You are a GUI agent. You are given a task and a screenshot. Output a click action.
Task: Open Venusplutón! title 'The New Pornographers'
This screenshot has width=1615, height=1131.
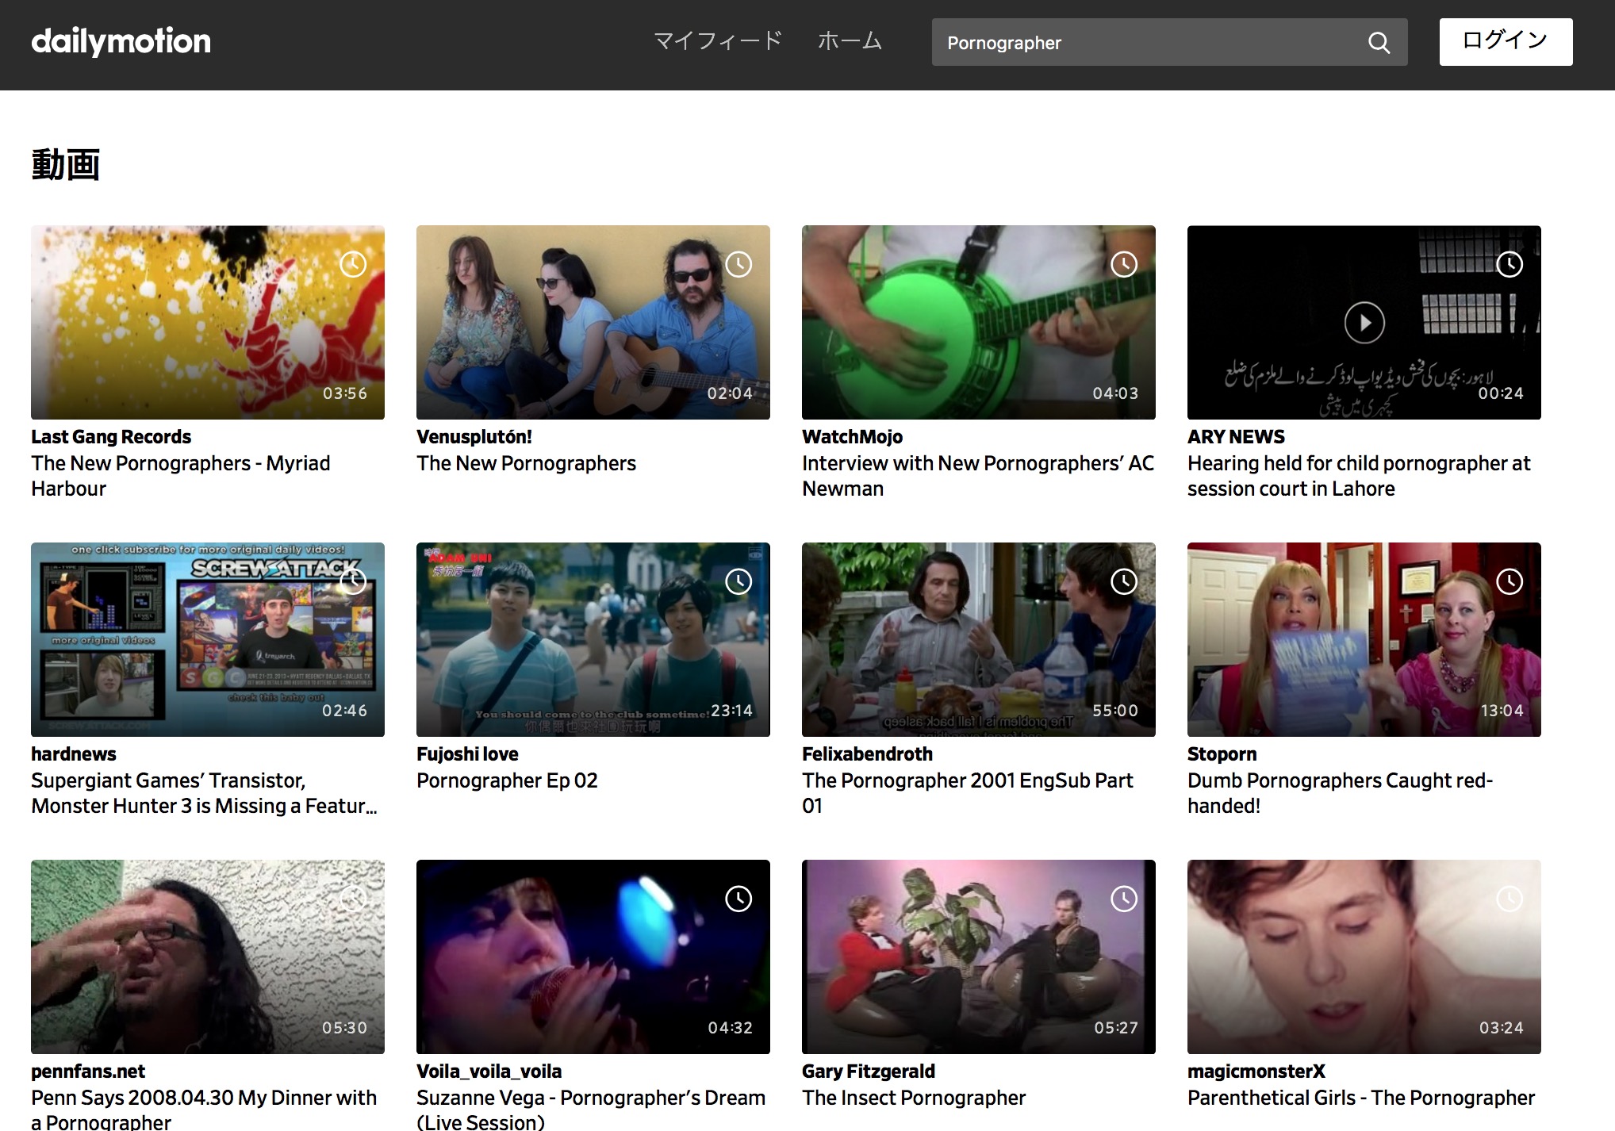527,463
